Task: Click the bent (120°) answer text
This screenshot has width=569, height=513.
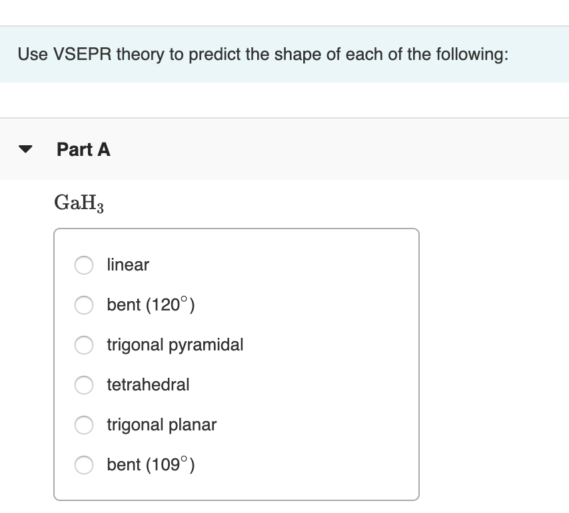Action: point(151,305)
